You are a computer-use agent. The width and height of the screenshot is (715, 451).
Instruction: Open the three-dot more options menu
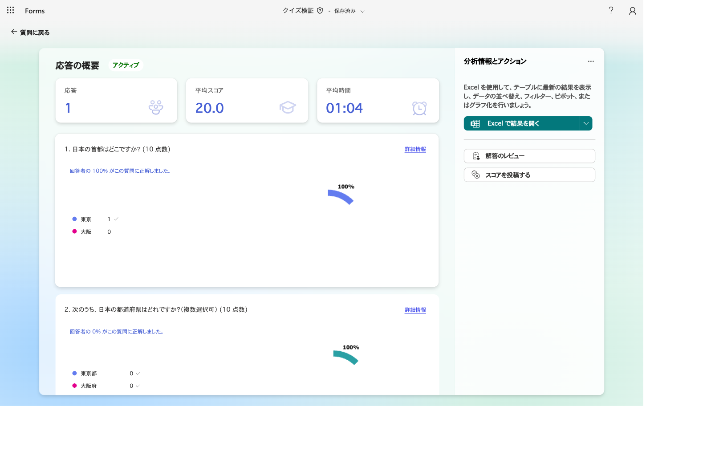(591, 61)
